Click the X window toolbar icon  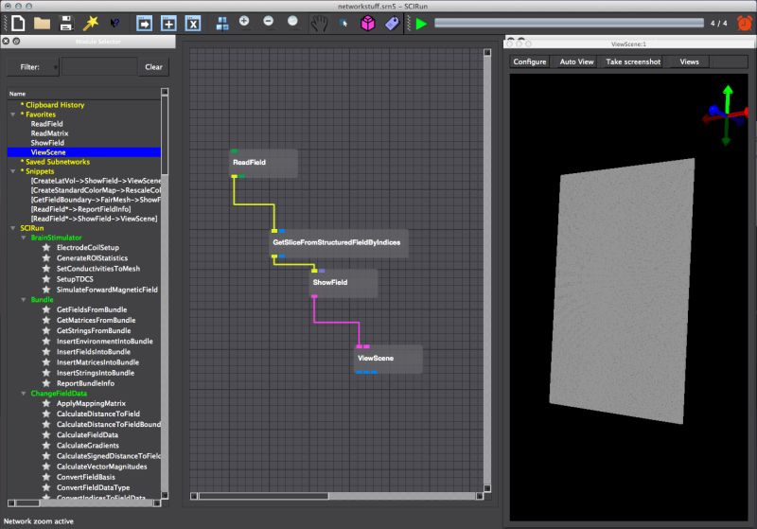tap(193, 23)
